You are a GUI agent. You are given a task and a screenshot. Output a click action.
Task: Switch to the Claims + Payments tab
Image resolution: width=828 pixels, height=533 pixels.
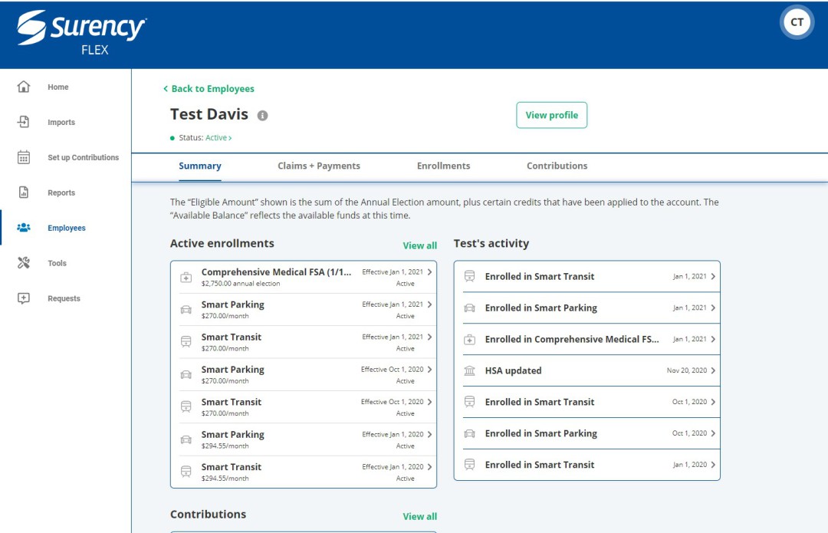[x=319, y=166]
